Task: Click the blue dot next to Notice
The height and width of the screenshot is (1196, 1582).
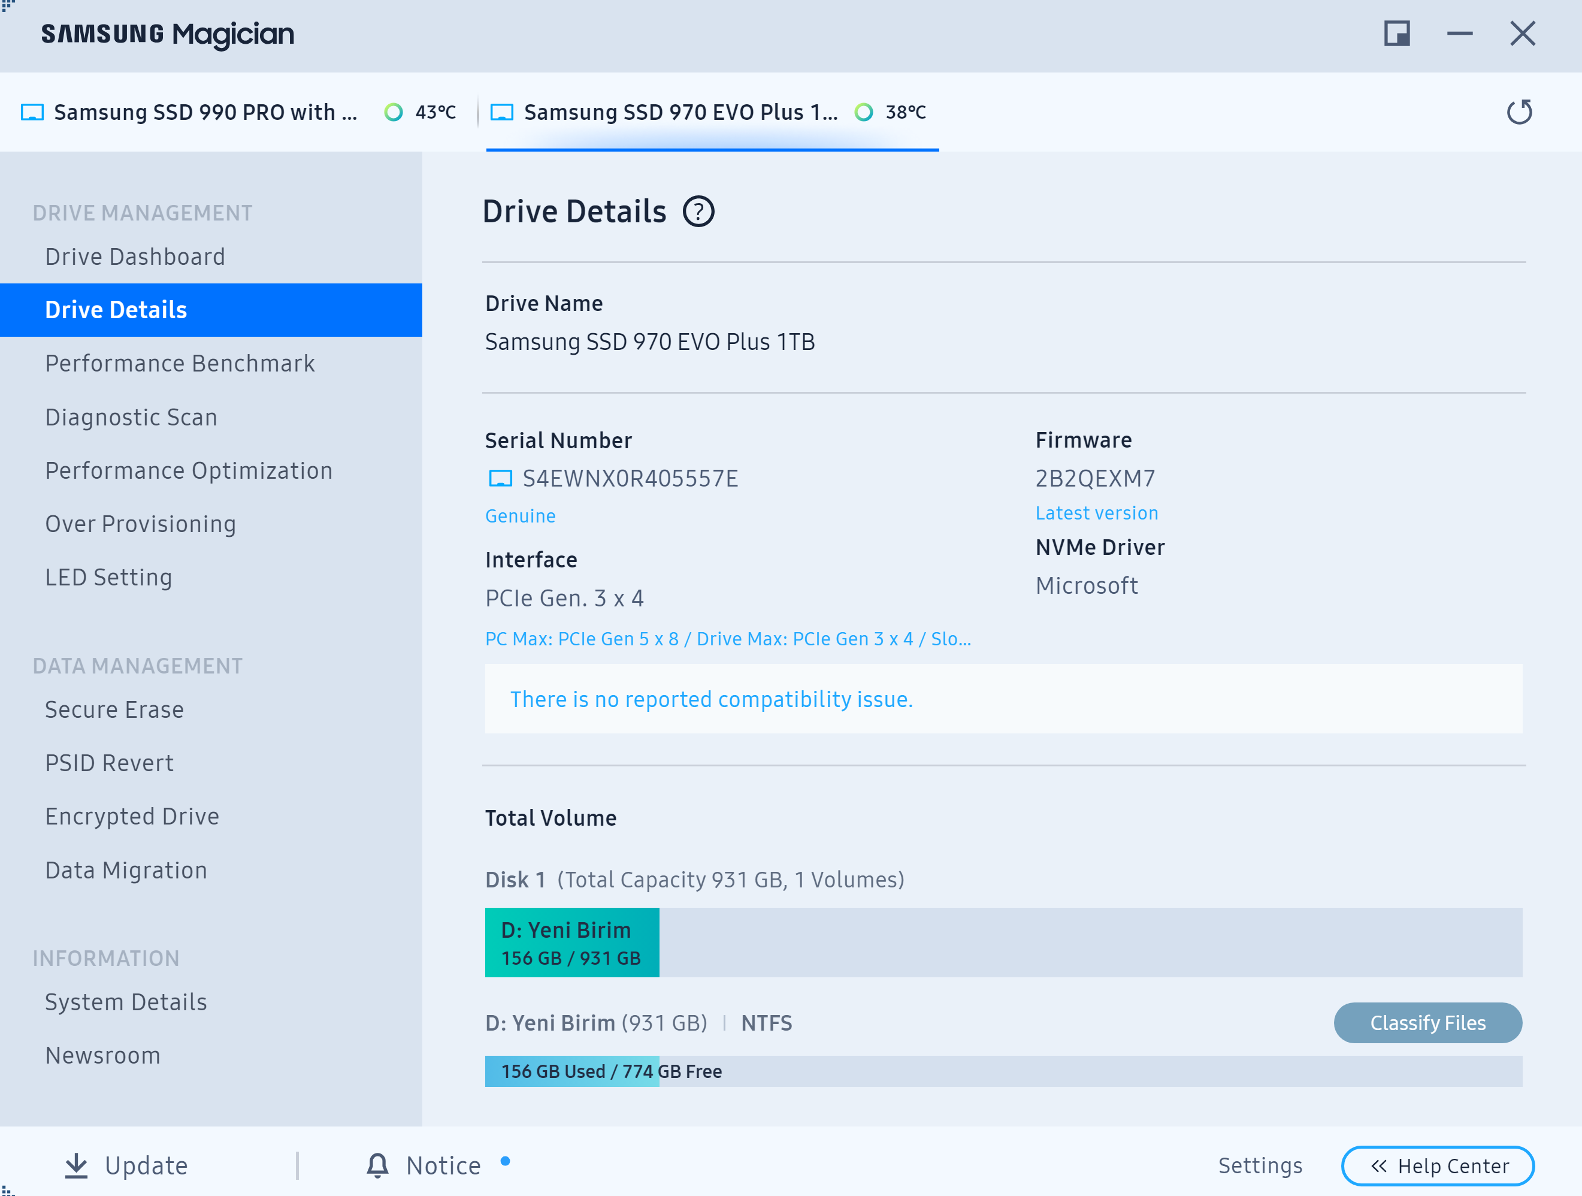Action: (x=506, y=1161)
